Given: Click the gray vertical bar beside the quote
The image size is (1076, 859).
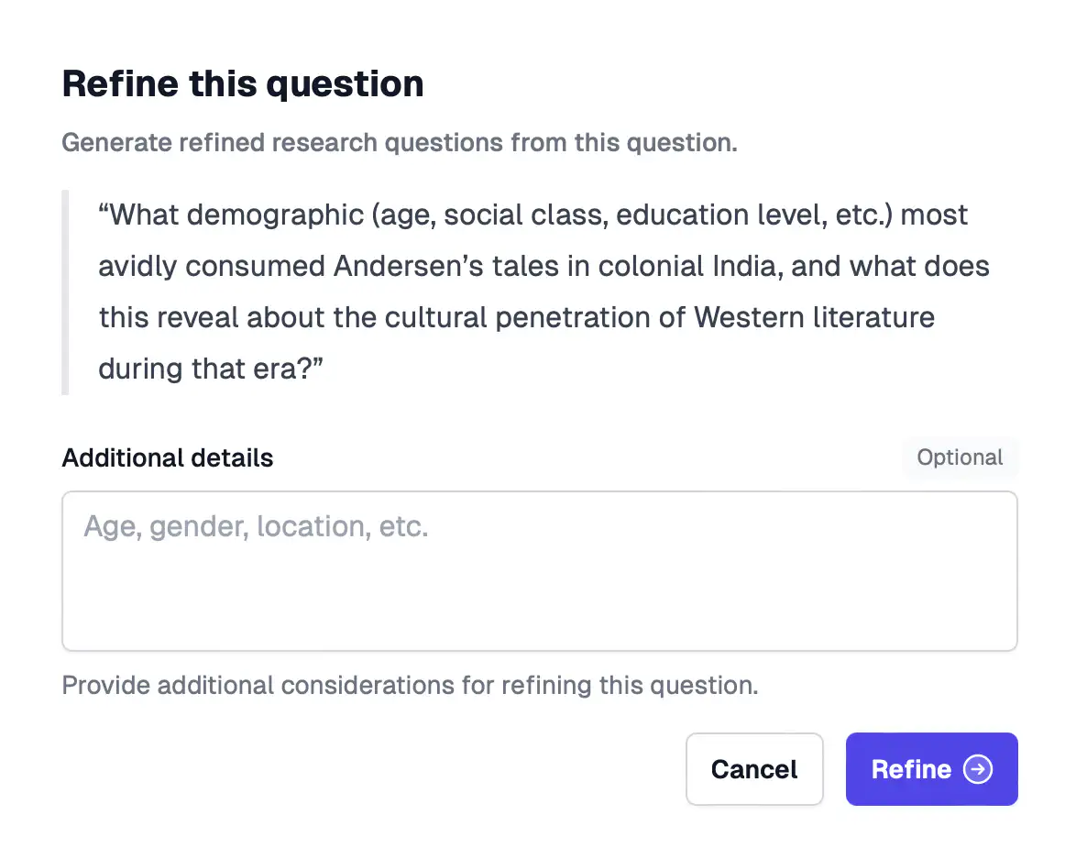Looking at the screenshot, I should tap(65, 292).
